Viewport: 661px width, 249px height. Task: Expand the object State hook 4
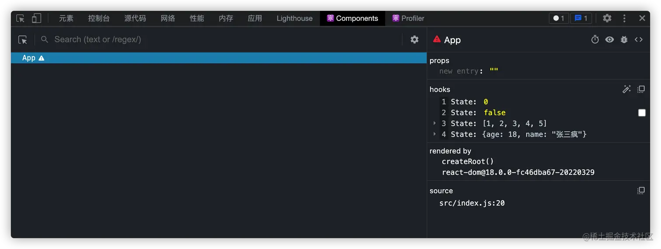coord(435,134)
